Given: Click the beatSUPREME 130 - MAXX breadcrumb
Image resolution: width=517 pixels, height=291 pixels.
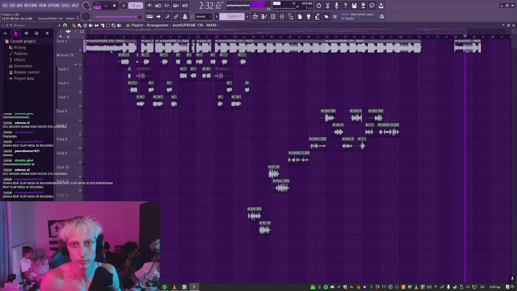Looking at the screenshot, I should (195, 25).
